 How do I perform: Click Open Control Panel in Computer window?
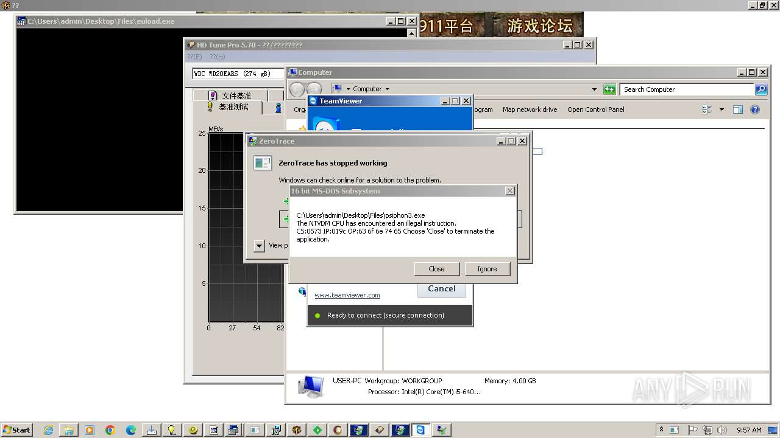click(x=596, y=109)
